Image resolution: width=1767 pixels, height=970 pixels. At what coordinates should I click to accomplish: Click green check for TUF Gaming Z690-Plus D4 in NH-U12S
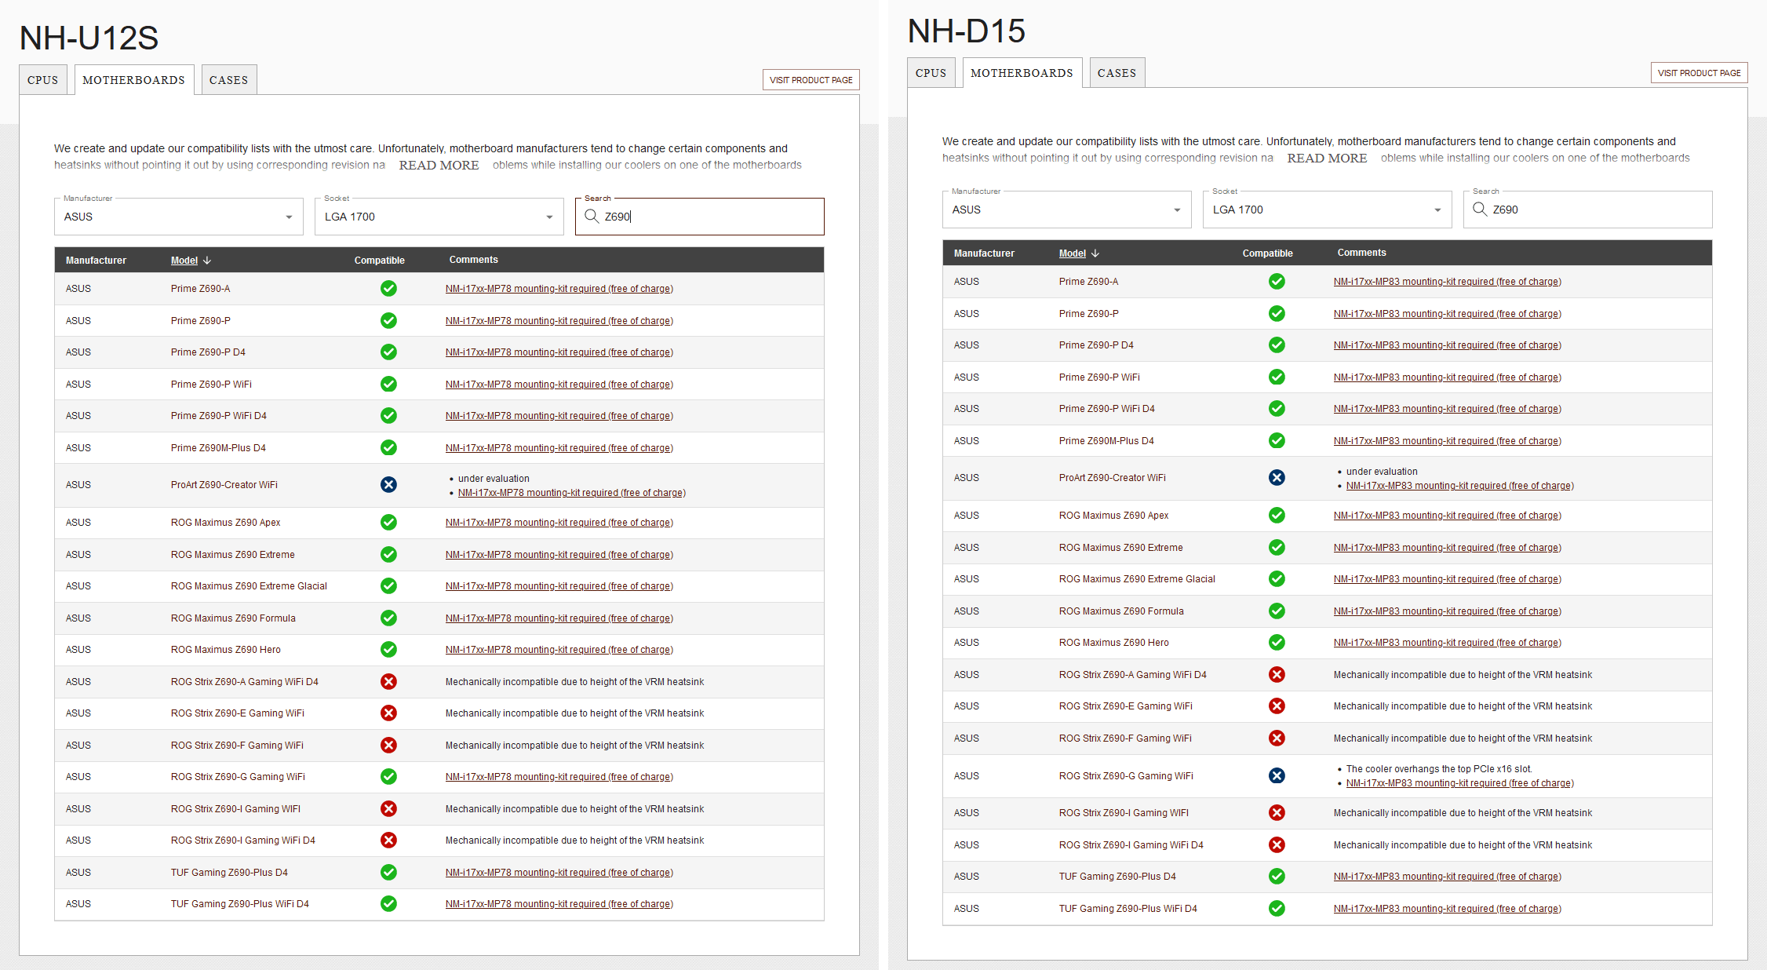(x=388, y=873)
